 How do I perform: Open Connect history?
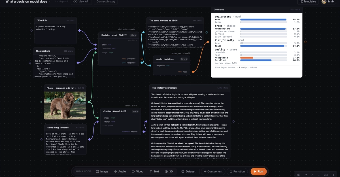(x=106, y=2)
